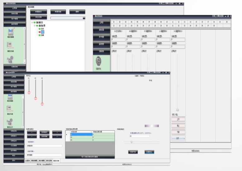242x171 pixels.
Task: Collapse the 新场景 tree node
Action: (35, 26)
